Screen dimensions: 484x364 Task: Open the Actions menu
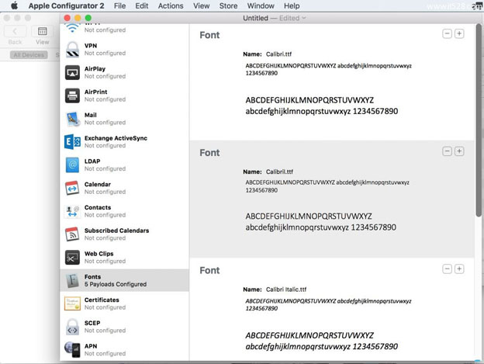171,5
